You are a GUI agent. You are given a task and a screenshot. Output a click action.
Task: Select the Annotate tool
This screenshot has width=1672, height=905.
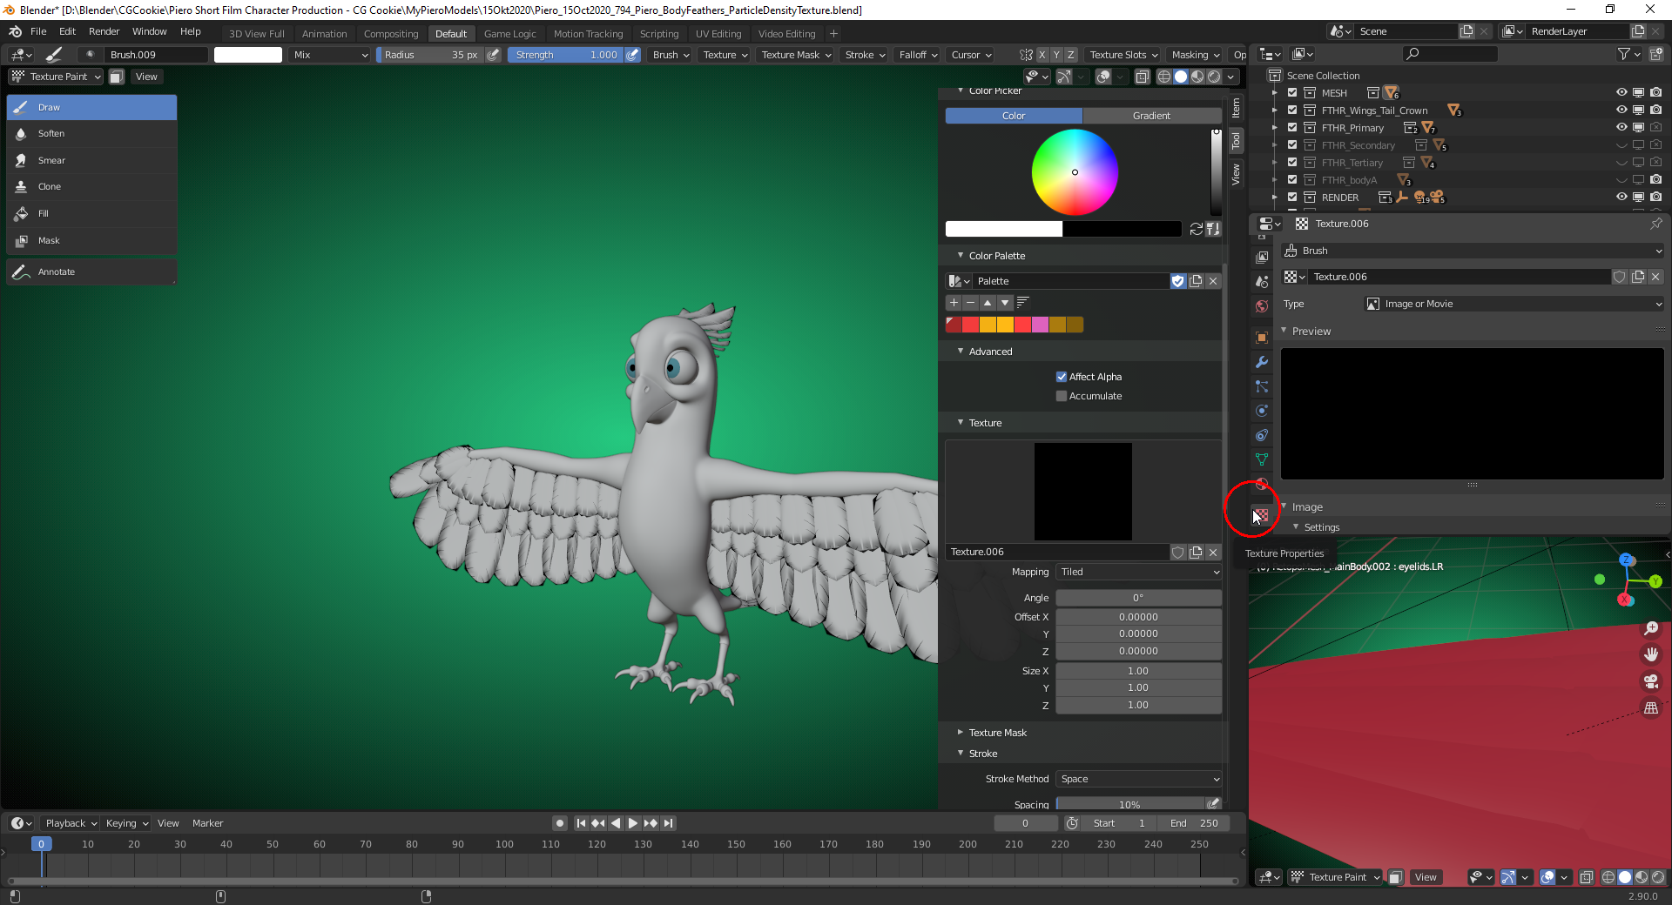coord(91,272)
